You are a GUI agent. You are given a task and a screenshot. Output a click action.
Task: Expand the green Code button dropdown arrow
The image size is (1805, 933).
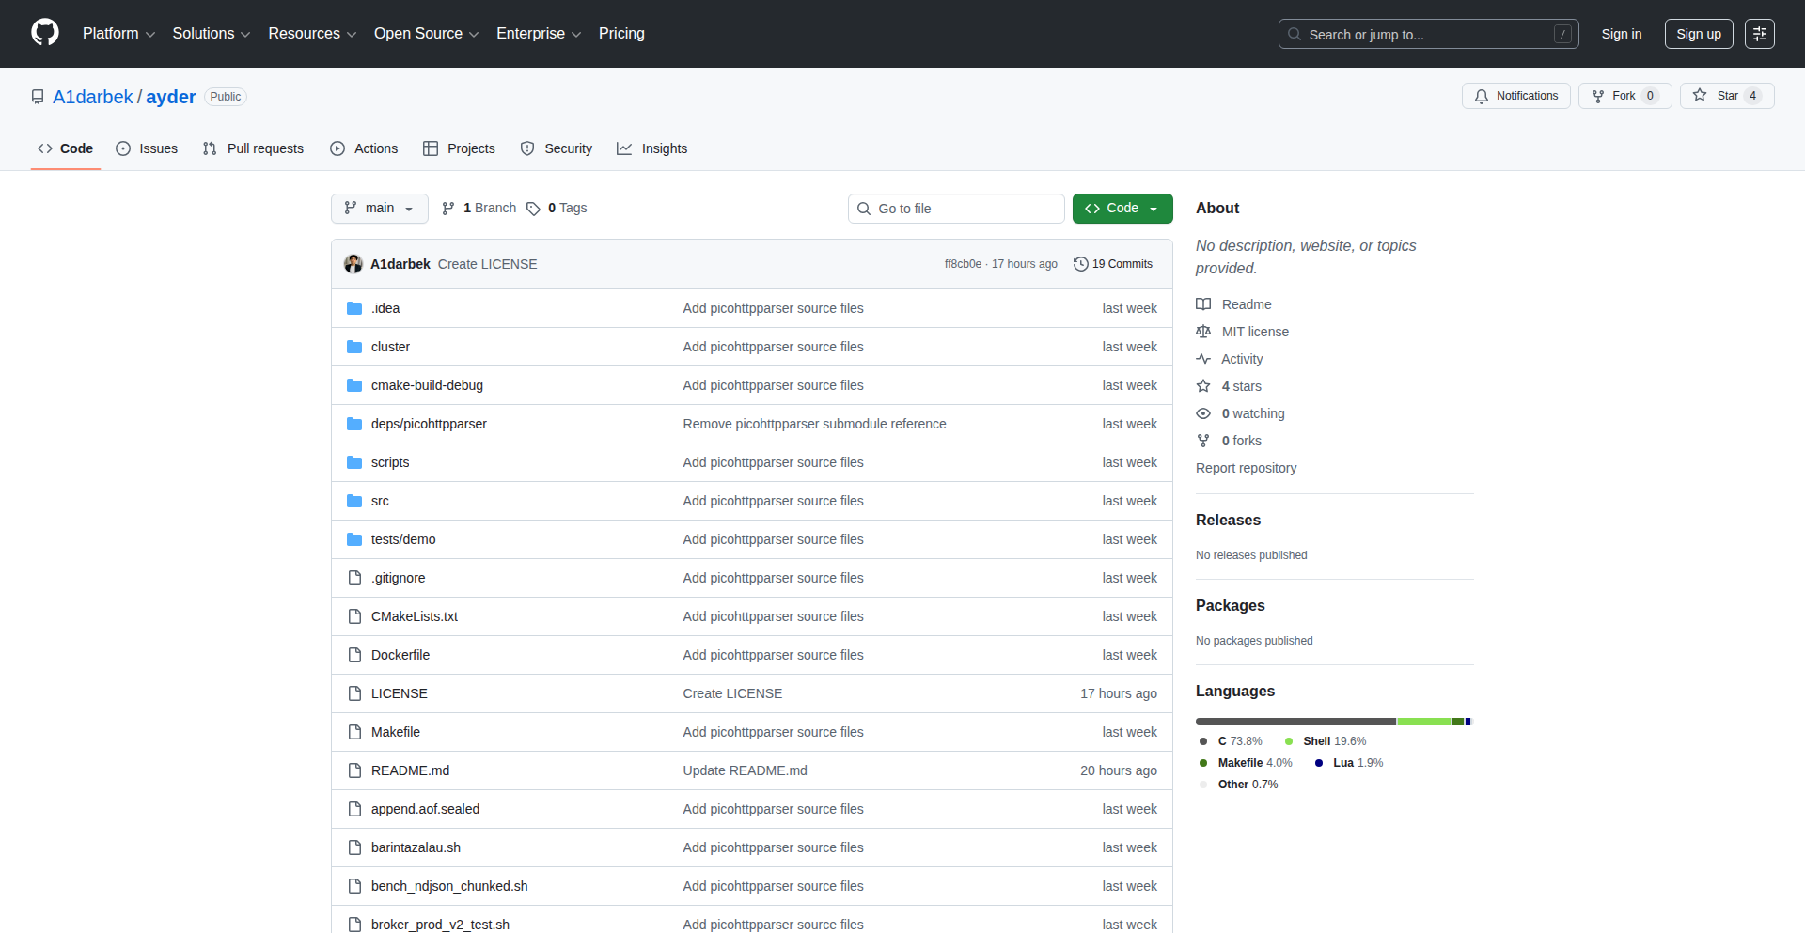click(x=1154, y=208)
